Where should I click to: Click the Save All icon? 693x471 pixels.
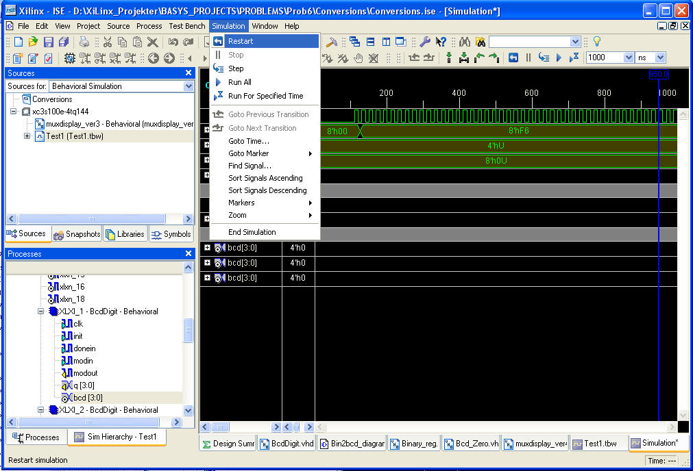[64, 42]
